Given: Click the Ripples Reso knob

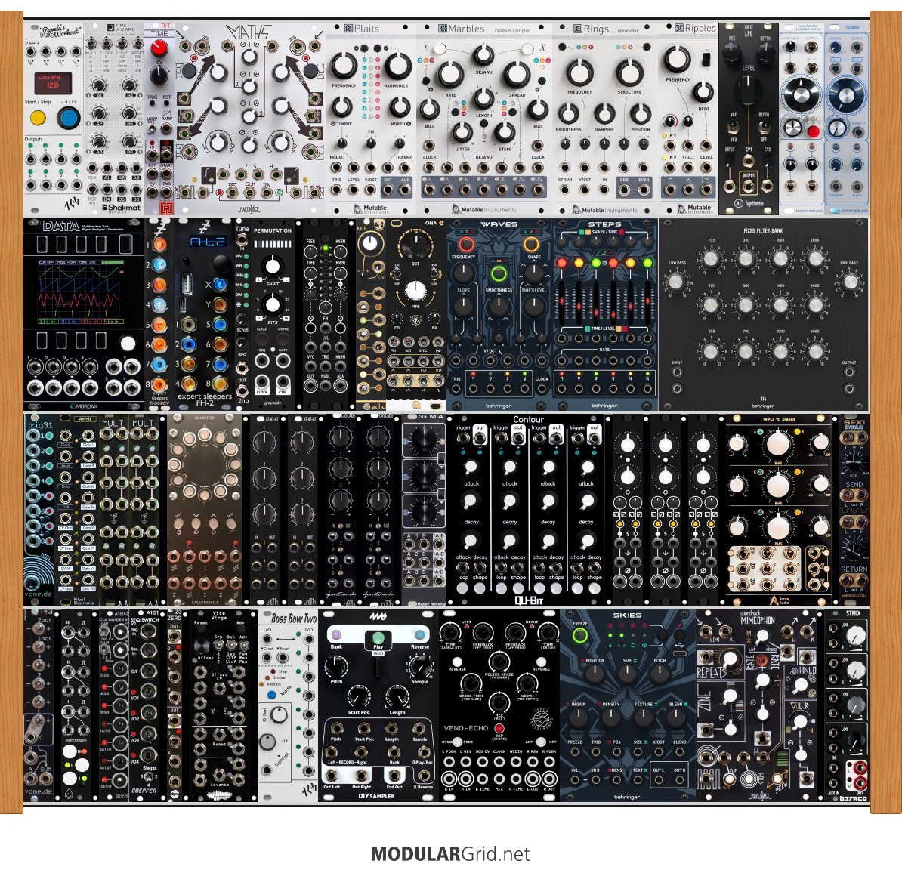Looking at the screenshot, I should point(703,92).
